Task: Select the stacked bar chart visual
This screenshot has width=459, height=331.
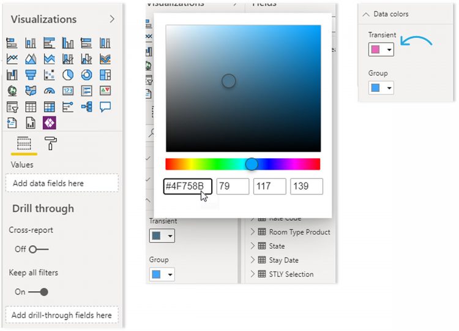Action: pos(12,43)
